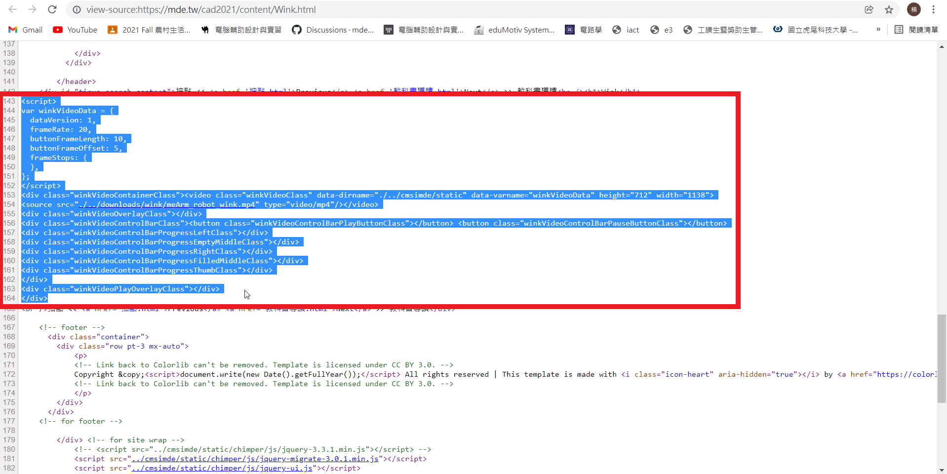Image resolution: width=947 pixels, height=474 pixels.
Task: Click the browser forward arrow
Action: click(33, 9)
